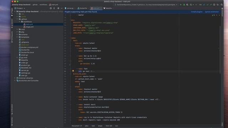
Task: Open the Commit tool window stripe button
Action: click(x=12, y=23)
